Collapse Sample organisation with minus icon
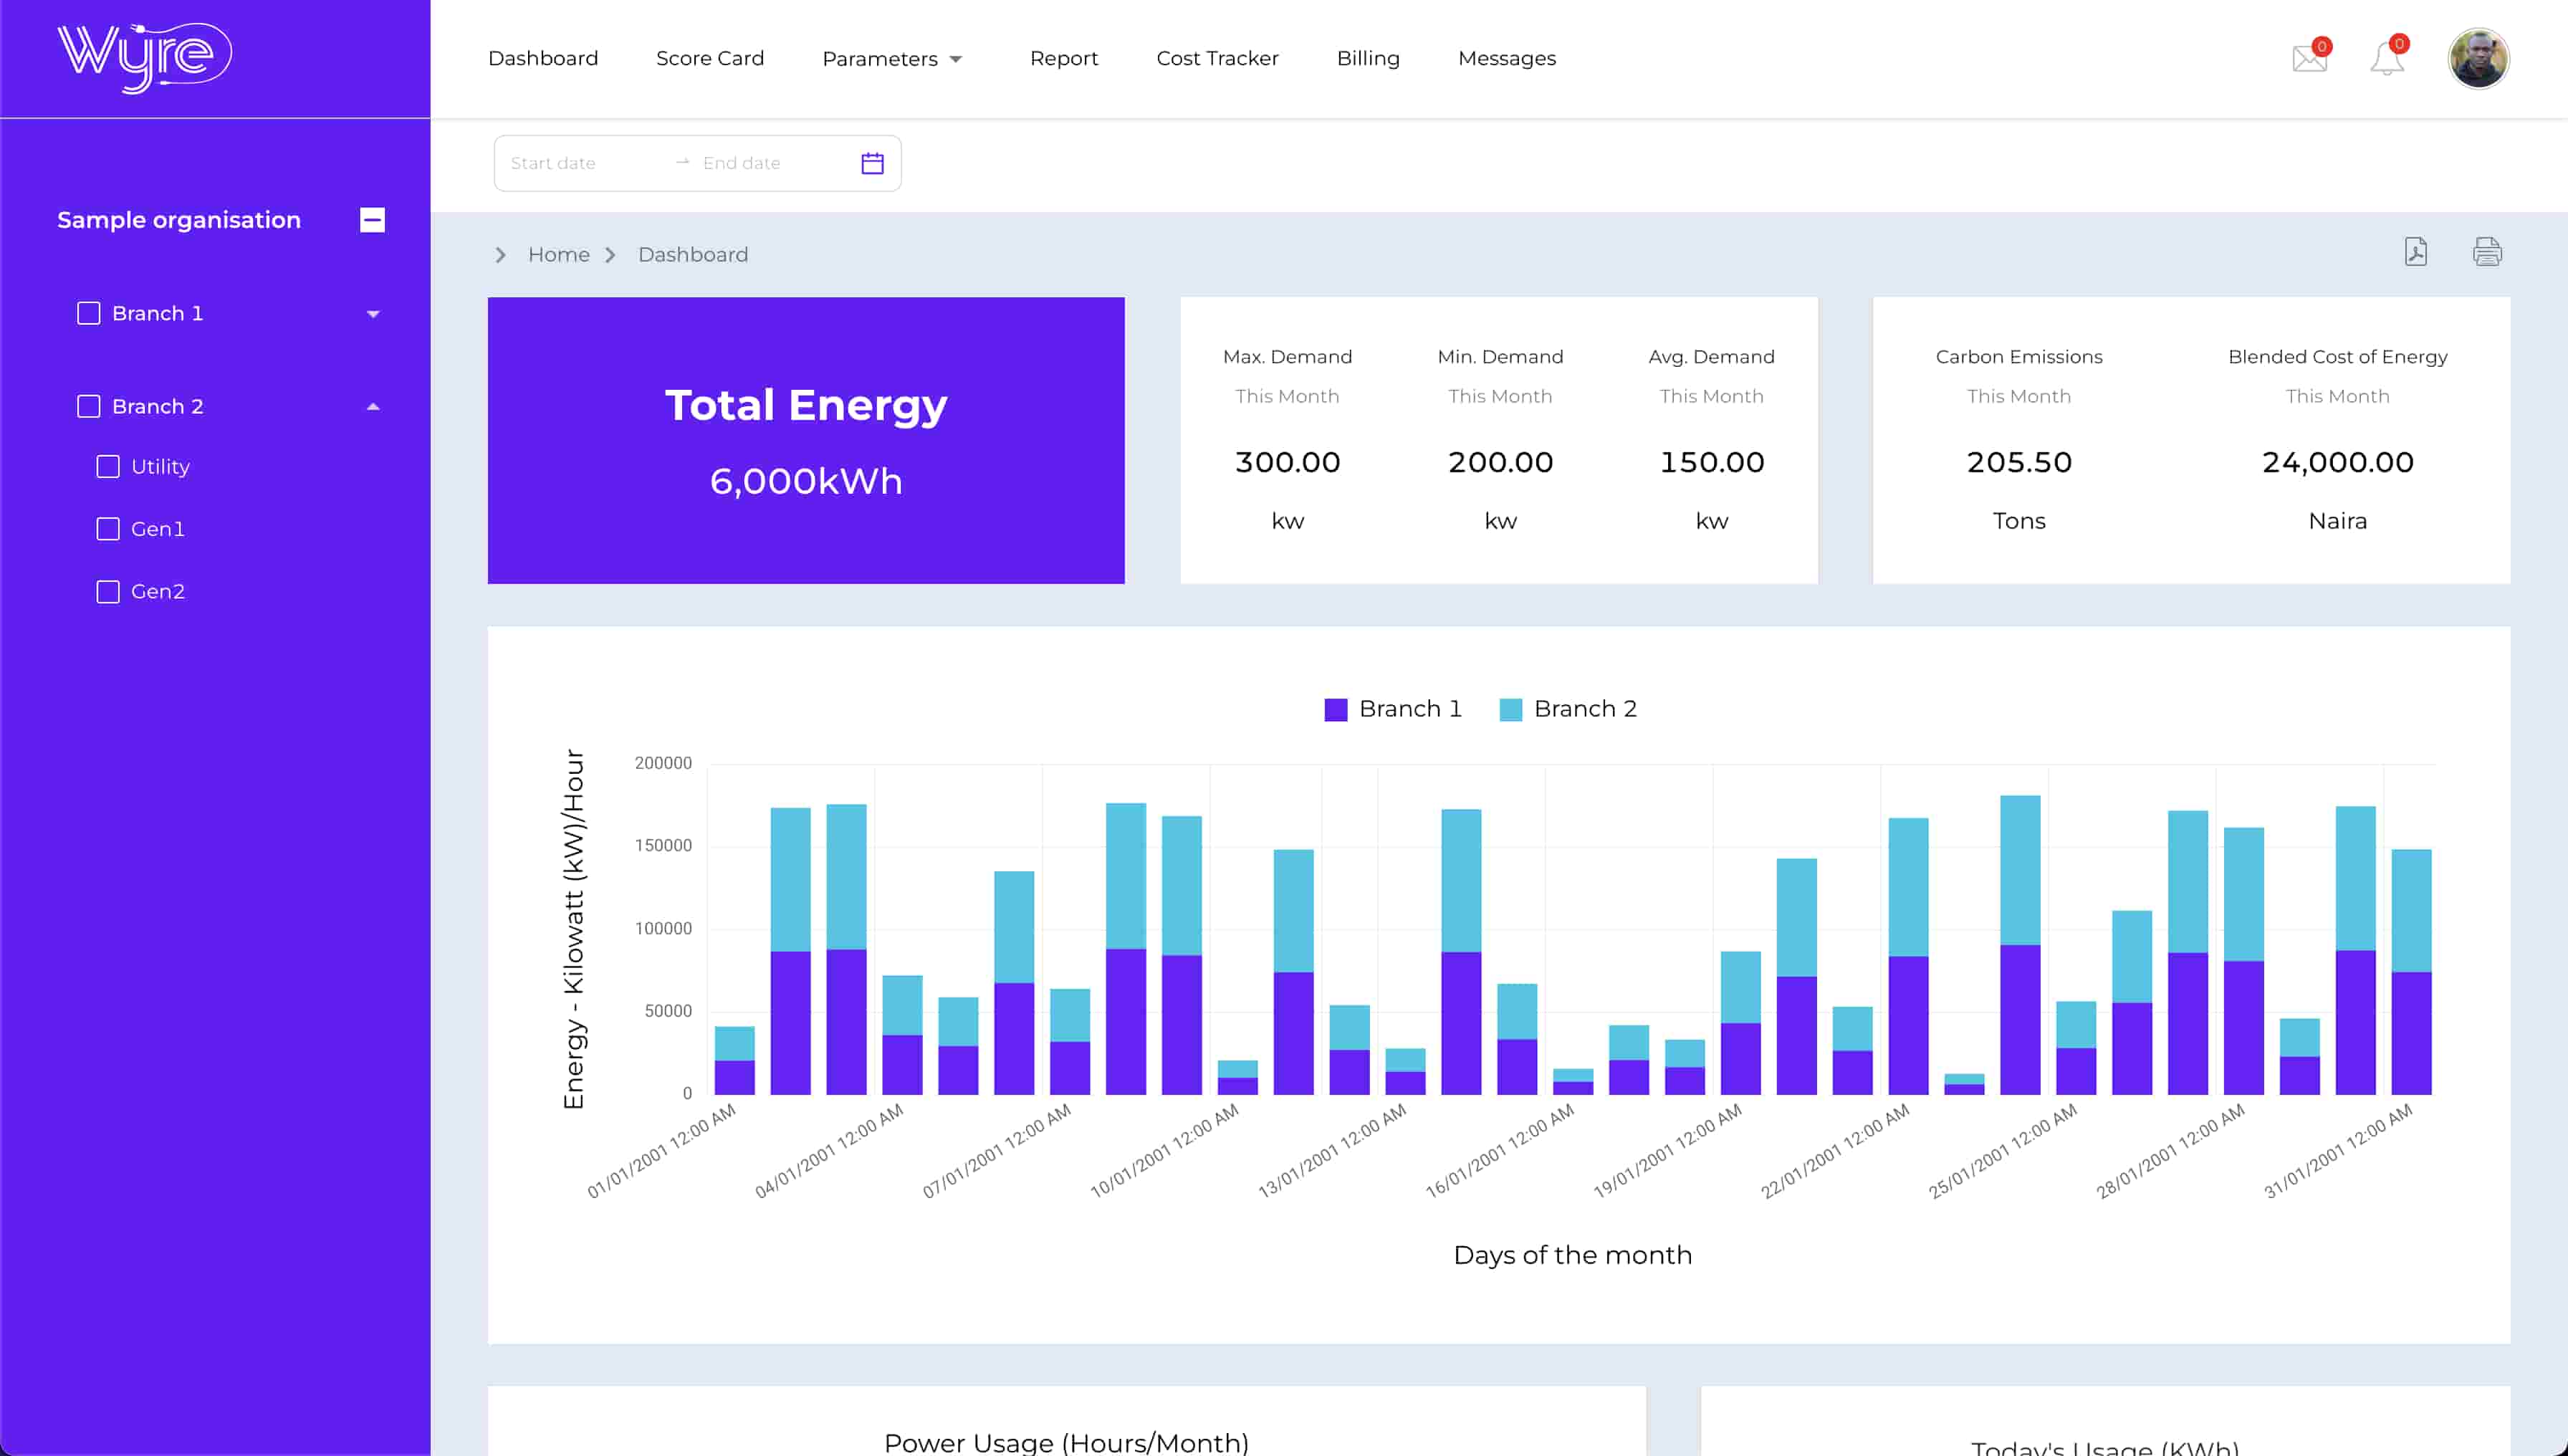 click(x=372, y=220)
